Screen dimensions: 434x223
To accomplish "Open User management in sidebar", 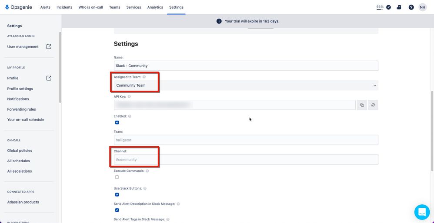I will 23,47.
